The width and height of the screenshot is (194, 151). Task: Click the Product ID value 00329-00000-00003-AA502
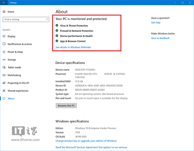click(90, 90)
